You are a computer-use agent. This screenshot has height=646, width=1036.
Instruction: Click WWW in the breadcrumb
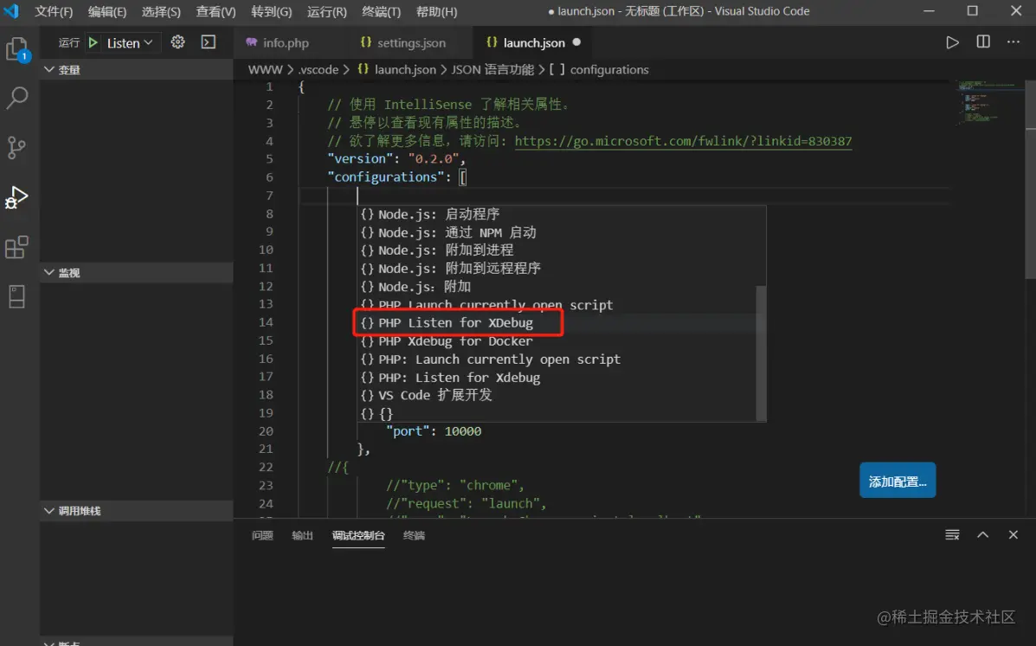pyautogui.click(x=265, y=69)
